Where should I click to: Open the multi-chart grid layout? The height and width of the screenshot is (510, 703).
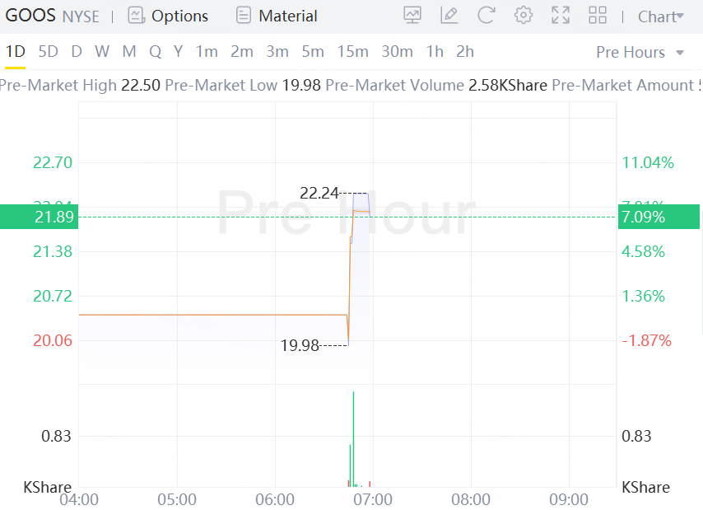598,15
